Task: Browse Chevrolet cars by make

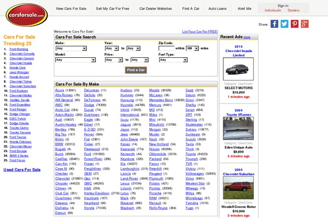Action: [62, 179]
